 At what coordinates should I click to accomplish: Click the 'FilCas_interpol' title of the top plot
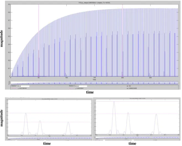coord(94,3)
